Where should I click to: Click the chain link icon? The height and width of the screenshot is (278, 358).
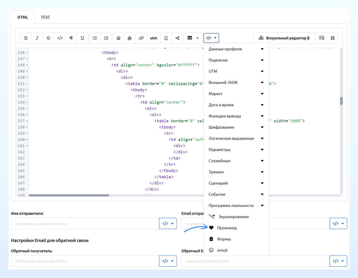tap(141, 38)
